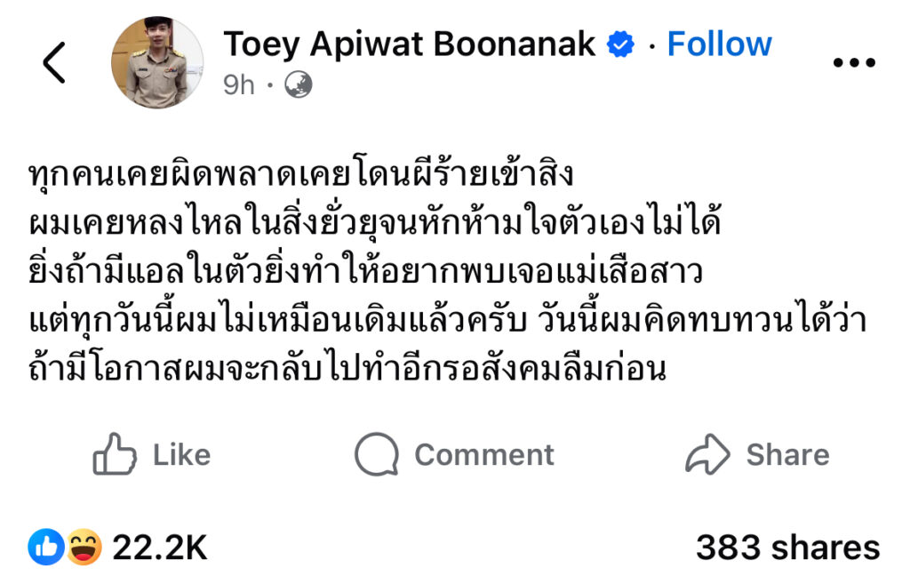Click the share arrow icon
Screen dimensions: 910x584
point(707,454)
